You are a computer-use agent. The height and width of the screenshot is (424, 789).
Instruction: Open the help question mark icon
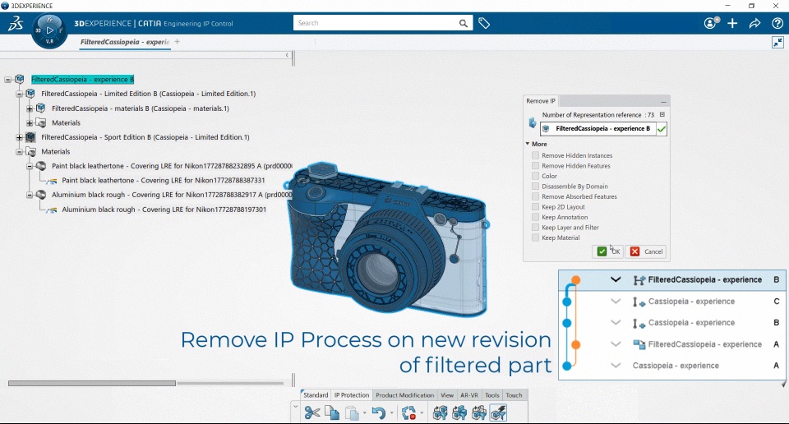click(777, 23)
